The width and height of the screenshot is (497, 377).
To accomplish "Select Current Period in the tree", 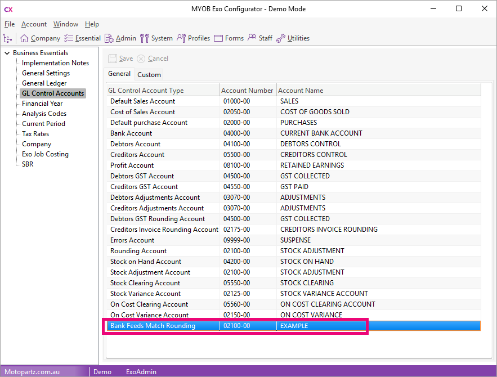I will point(43,124).
